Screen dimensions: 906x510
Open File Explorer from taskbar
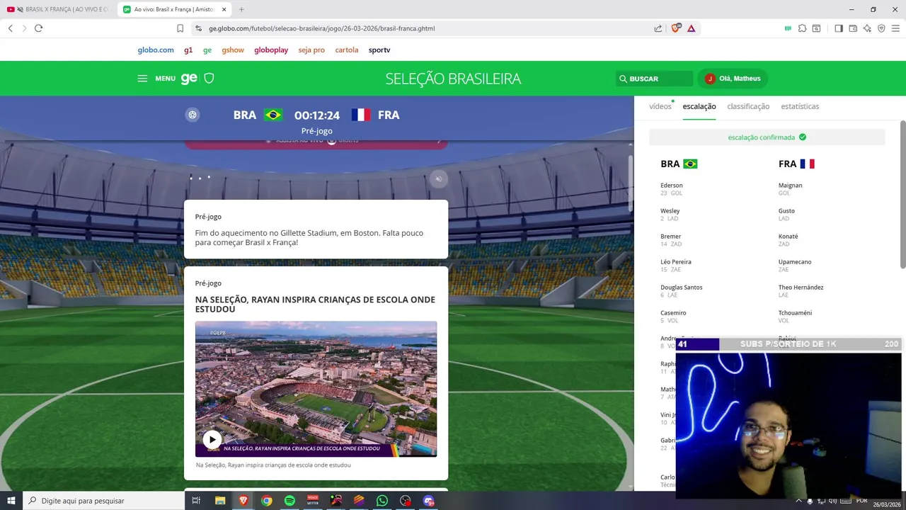pos(220,501)
